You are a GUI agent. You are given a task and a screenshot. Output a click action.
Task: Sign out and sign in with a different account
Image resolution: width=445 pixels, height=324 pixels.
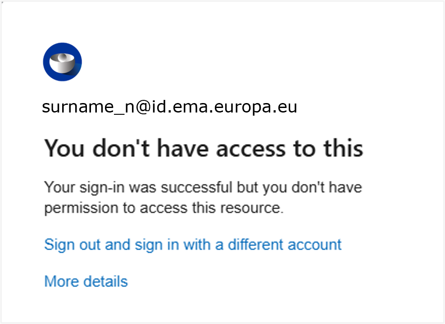(193, 244)
